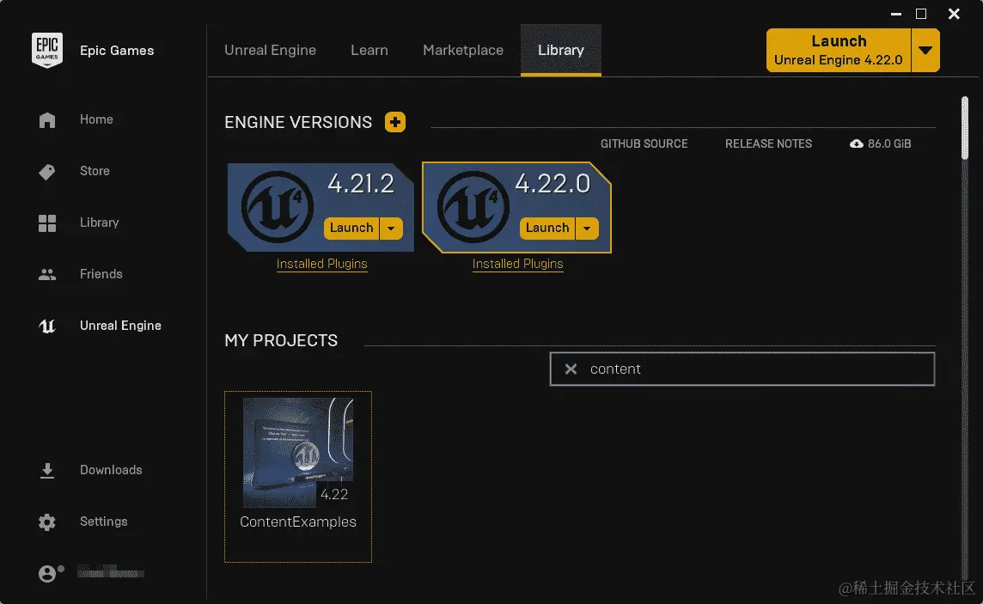Switch to the Learn tab

click(x=369, y=50)
